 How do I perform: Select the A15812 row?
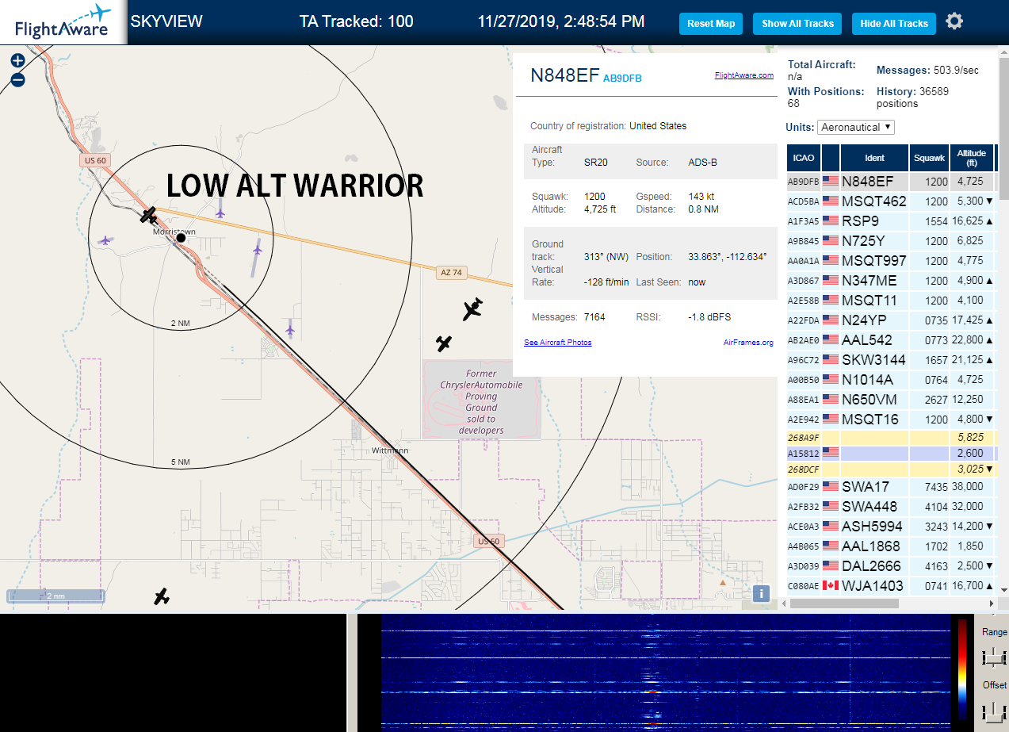[892, 453]
